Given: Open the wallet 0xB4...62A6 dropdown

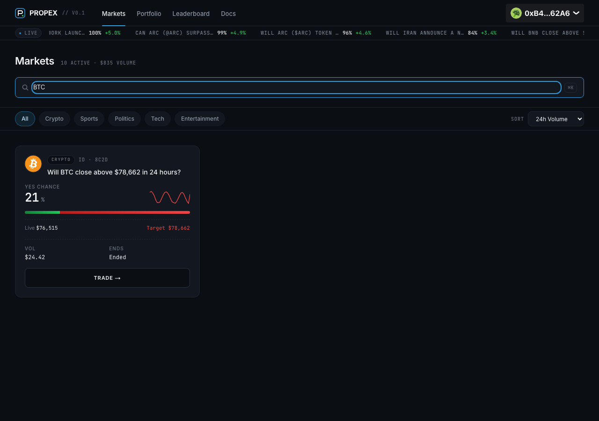Looking at the screenshot, I should click(545, 13).
